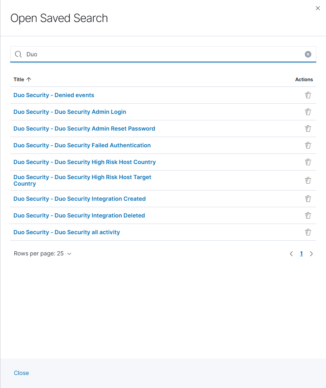The height and width of the screenshot is (388, 326).
Task: Select page 1 in pagination
Action: click(301, 254)
